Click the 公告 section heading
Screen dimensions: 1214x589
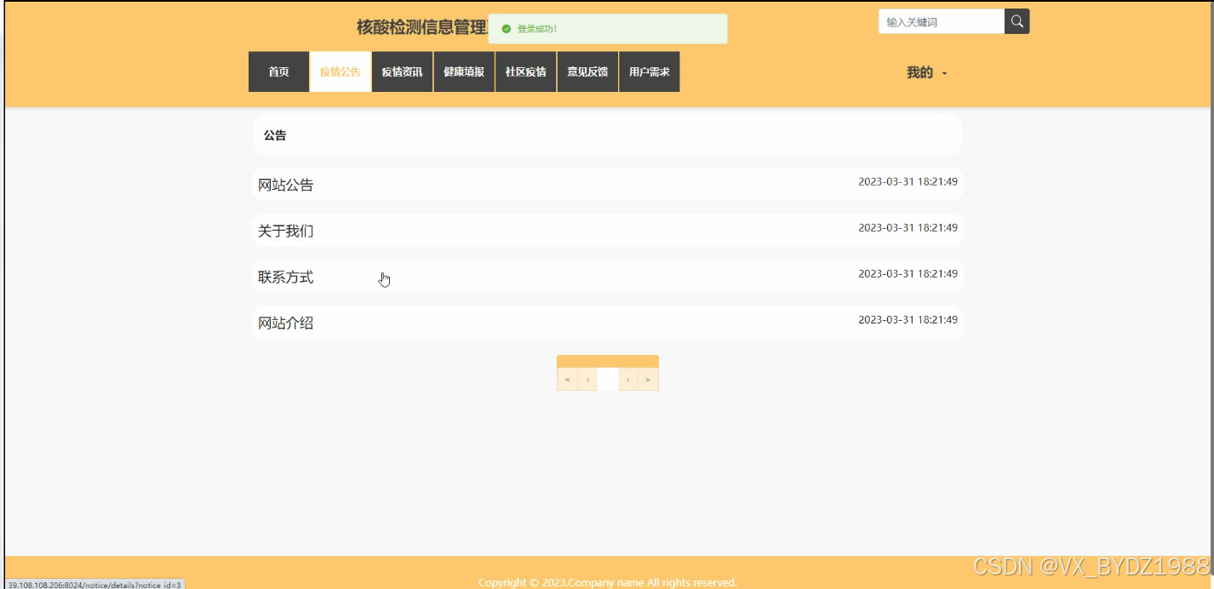[x=275, y=135]
